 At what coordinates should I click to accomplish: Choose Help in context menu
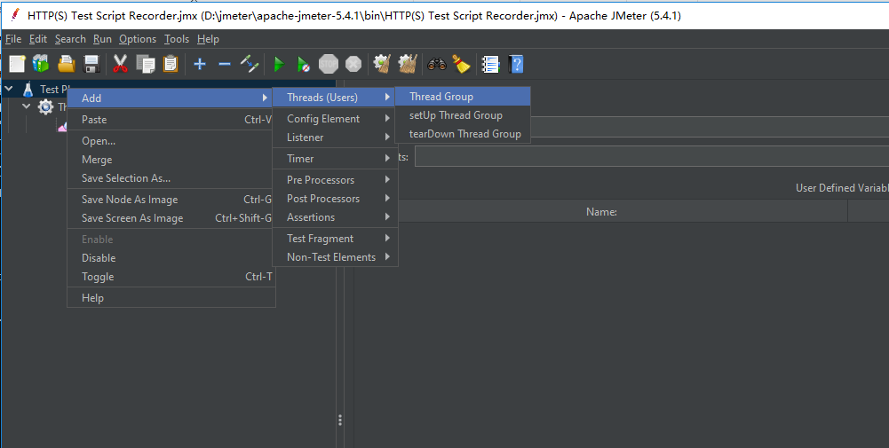[171, 298]
